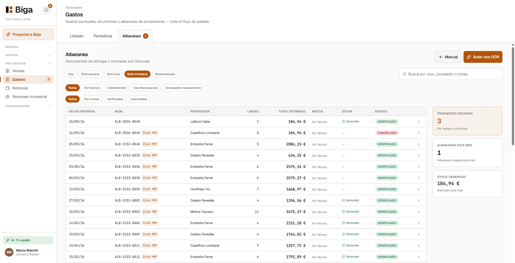Switch to the Periódicas tab
The width and height of the screenshot is (515, 263).
click(x=103, y=36)
